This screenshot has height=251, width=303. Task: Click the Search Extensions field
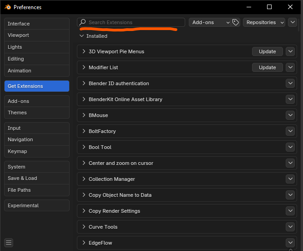131,22
